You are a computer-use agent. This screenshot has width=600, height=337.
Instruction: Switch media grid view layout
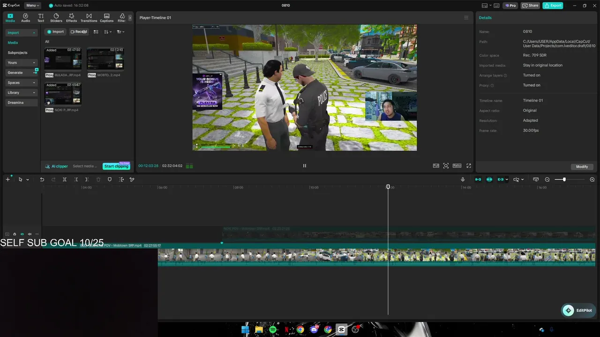click(96, 32)
